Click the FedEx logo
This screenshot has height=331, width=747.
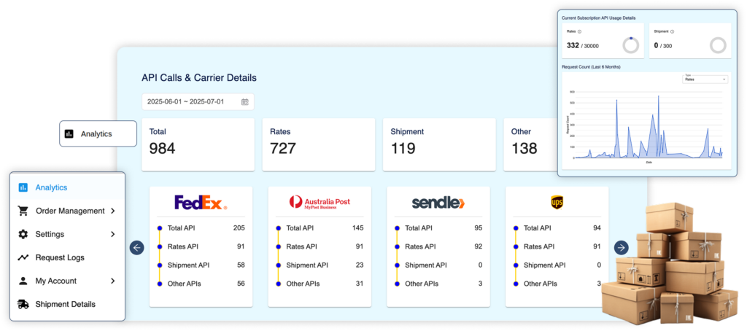tap(201, 203)
